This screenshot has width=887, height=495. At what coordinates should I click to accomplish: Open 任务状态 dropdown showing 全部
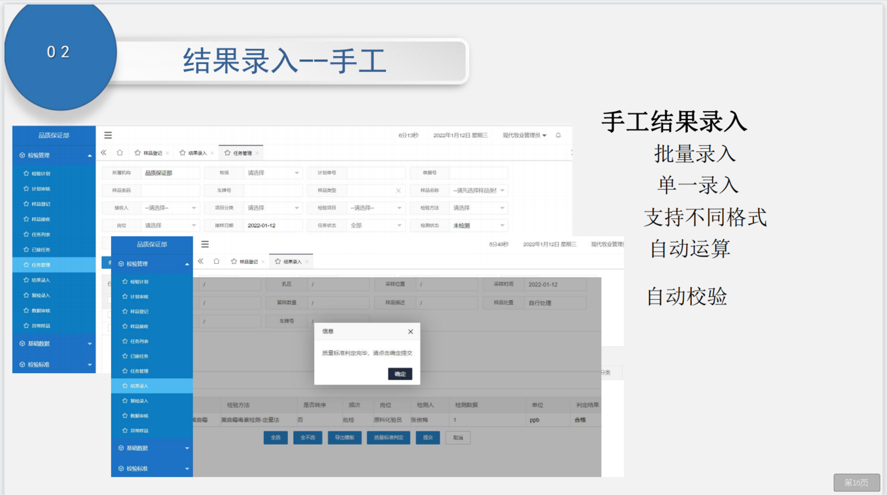376,225
